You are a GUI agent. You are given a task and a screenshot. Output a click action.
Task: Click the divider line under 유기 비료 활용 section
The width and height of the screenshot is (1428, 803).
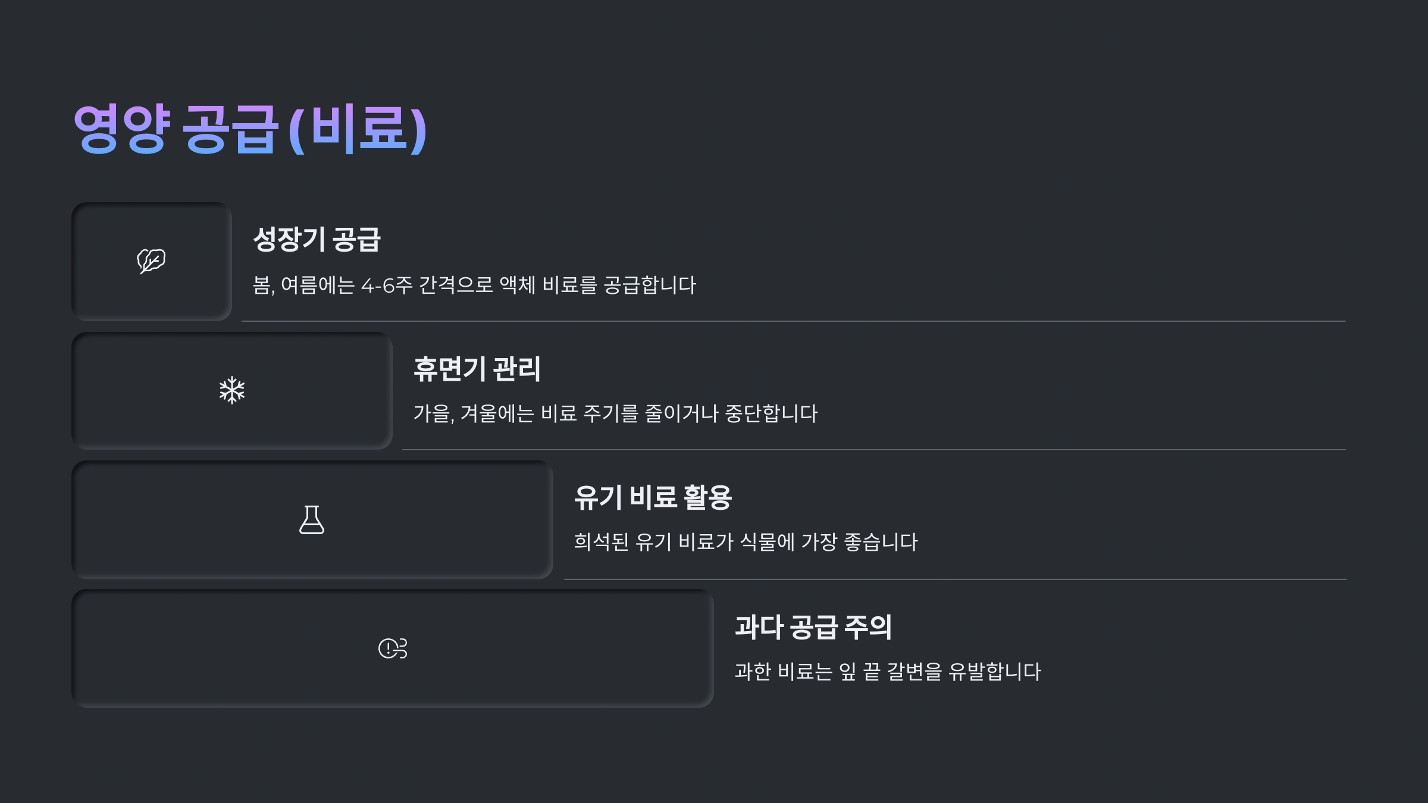point(955,579)
